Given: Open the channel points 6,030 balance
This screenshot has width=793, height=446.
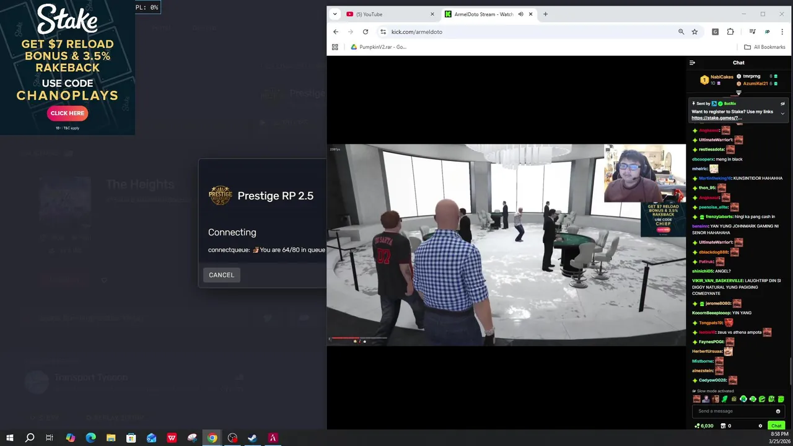Looking at the screenshot, I should pos(704,426).
